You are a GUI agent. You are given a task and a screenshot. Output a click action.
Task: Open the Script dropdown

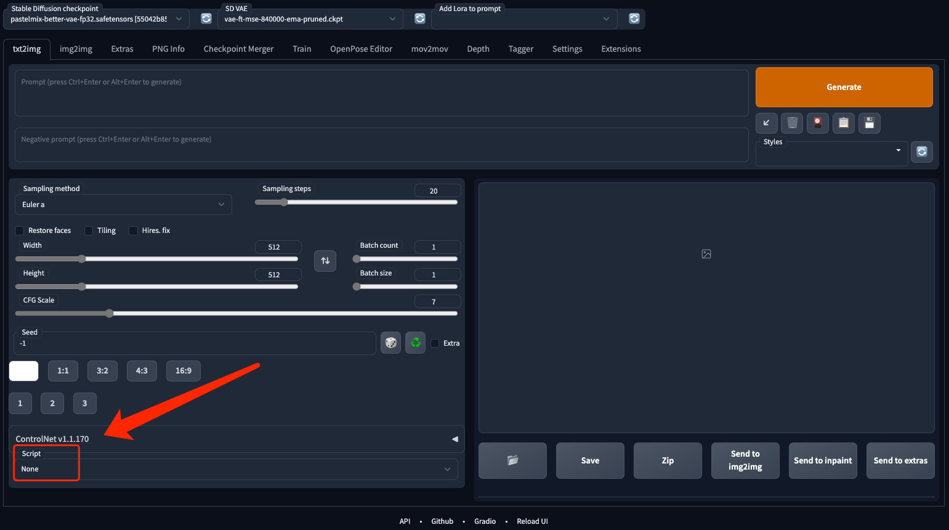(236, 469)
